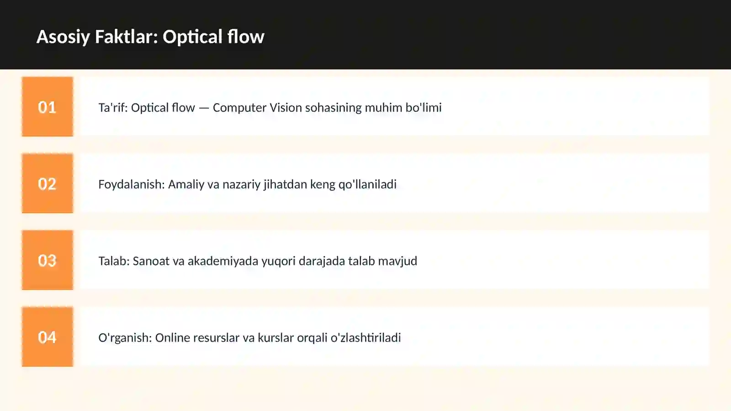Click the orange 03 number badge
Screen dimensions: 731x411
pos(48,260)
